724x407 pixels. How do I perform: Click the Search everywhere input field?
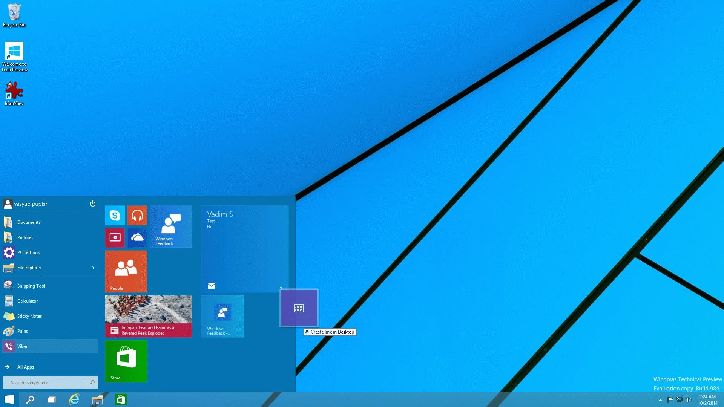[x=50, y=383]
